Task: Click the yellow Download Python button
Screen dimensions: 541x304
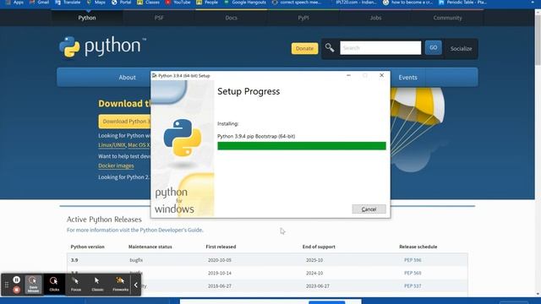Action: click(x=125, y=122)
